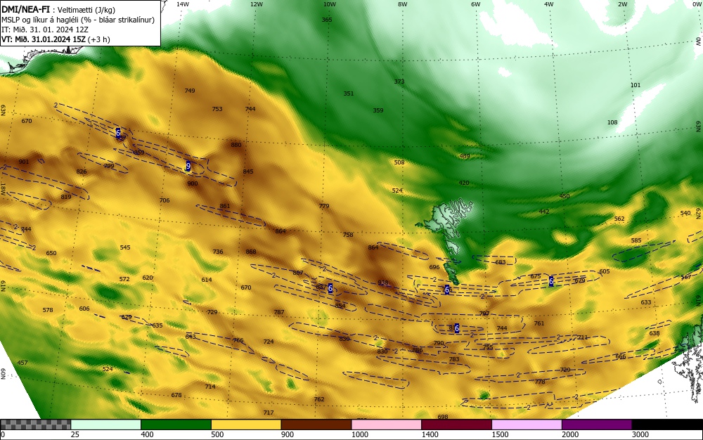The width and height of the screenshot is (703, 440).
Task: Click the value 359 on map
Action: click(378, 110)
